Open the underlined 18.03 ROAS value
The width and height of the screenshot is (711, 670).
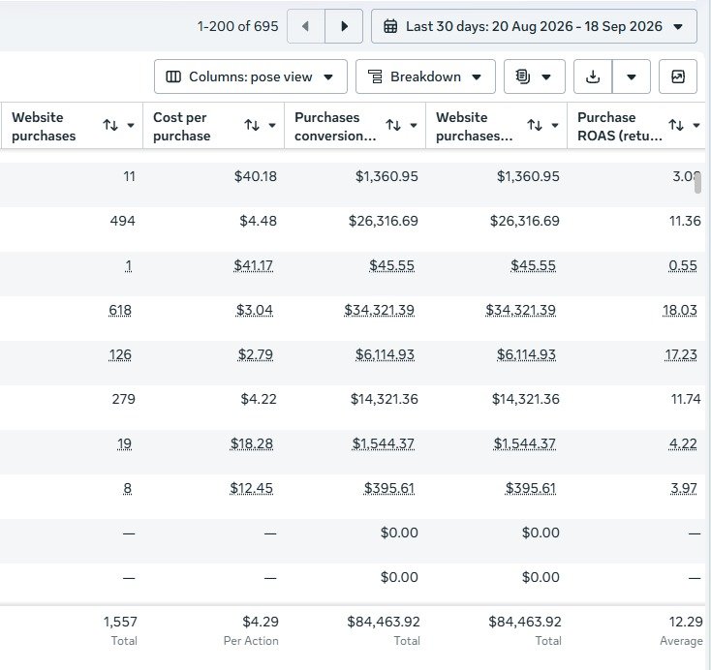(680, 310)
